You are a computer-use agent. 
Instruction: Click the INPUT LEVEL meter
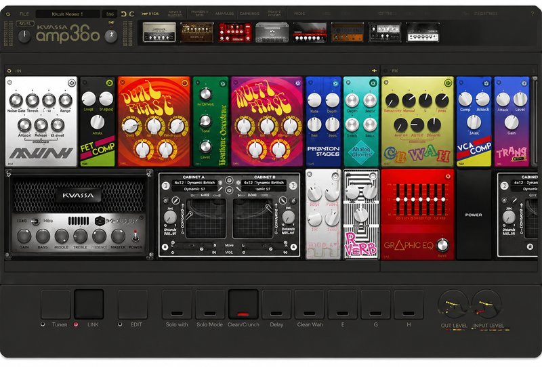pos(486,304)
